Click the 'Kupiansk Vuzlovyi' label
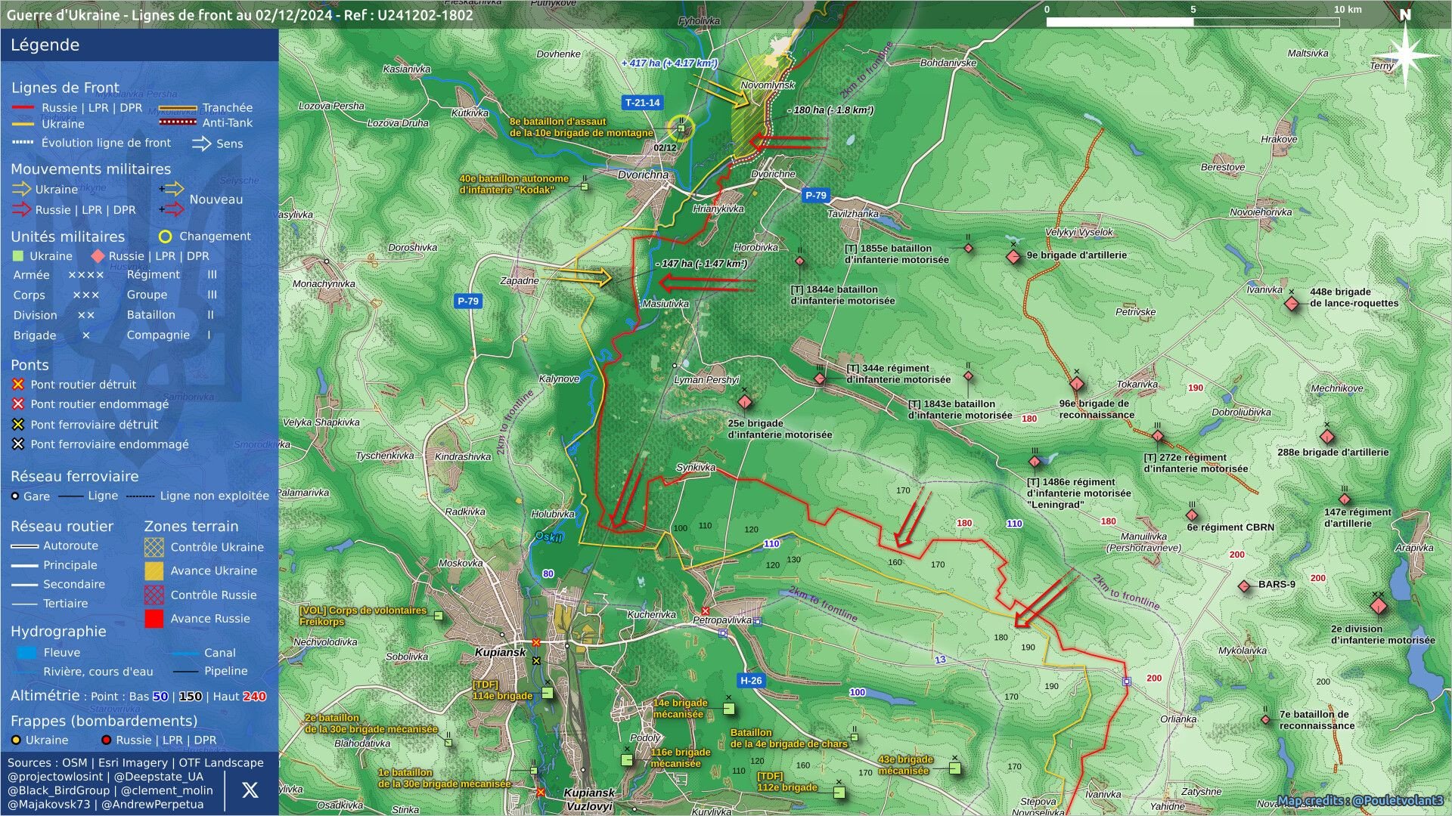Image resolution: width=1452 pixels, height=816 pixels. click(x=589, y=799)
